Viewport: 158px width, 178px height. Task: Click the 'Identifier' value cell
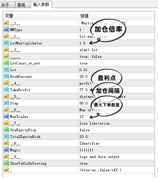tap(116, 143)
